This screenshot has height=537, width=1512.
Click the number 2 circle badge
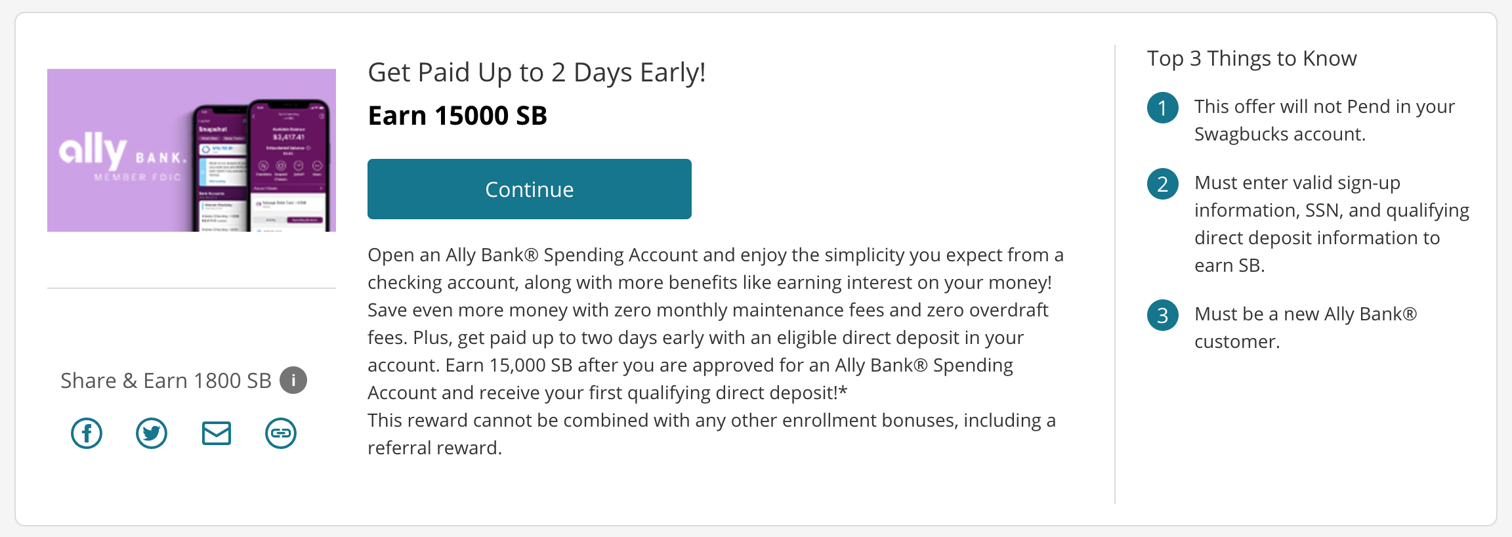pos(1162,184)
